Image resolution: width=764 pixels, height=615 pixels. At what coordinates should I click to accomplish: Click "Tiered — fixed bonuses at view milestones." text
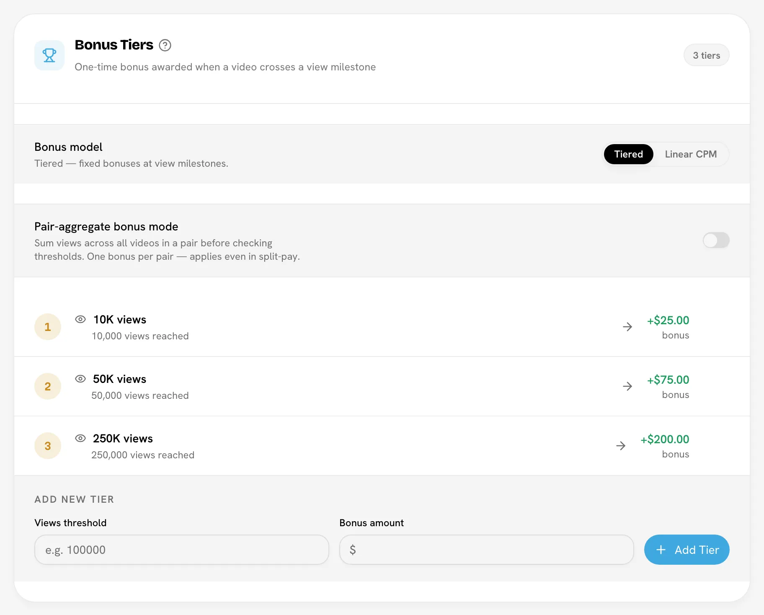[132, 163]
